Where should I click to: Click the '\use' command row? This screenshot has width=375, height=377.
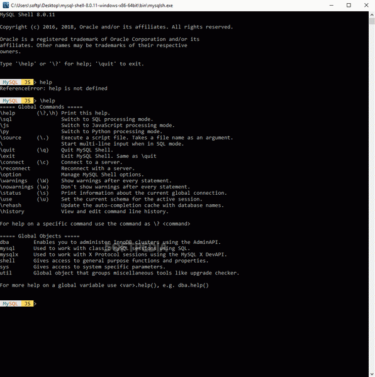pyautogui.click(x=101, y=199)
